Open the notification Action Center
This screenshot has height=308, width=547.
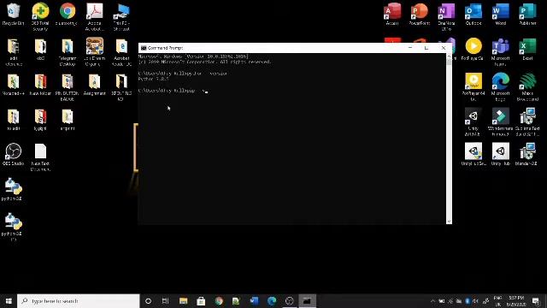pos(536,301)
